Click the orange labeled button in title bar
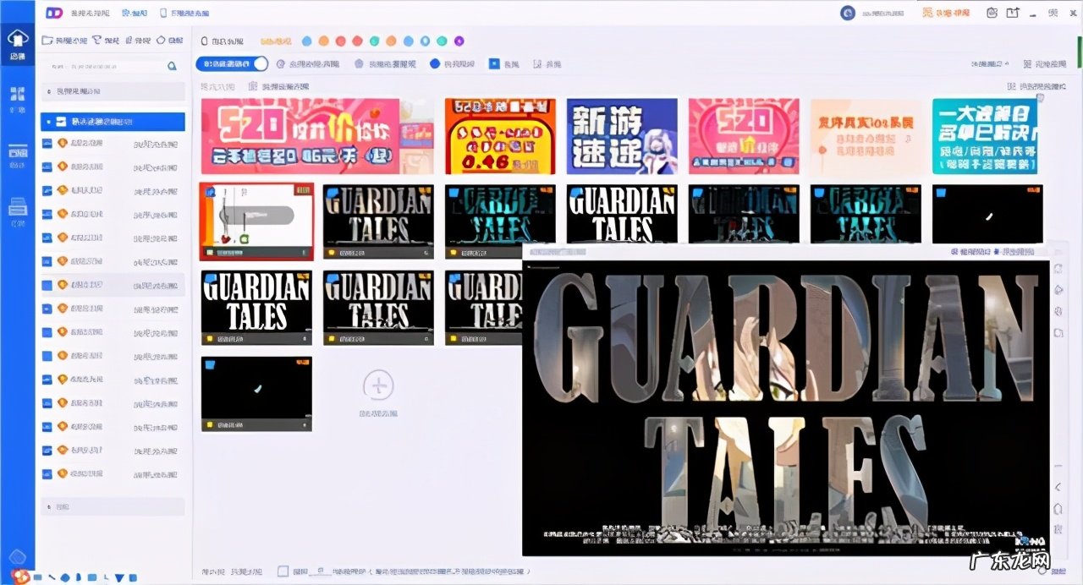This screenshot has width=1083, height=585. point(945,13)
